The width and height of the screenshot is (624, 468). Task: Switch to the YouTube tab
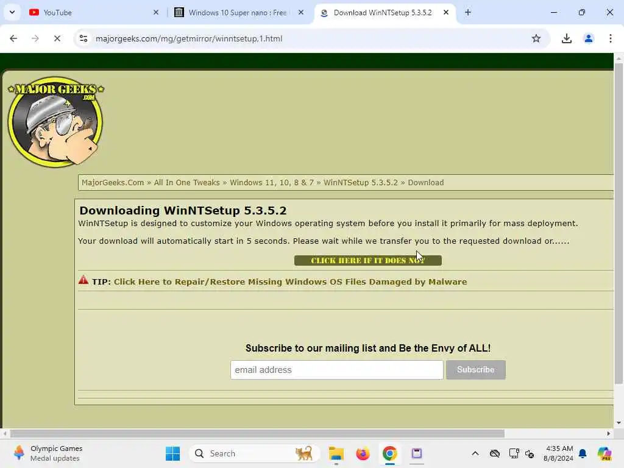[x=94, y=13]
